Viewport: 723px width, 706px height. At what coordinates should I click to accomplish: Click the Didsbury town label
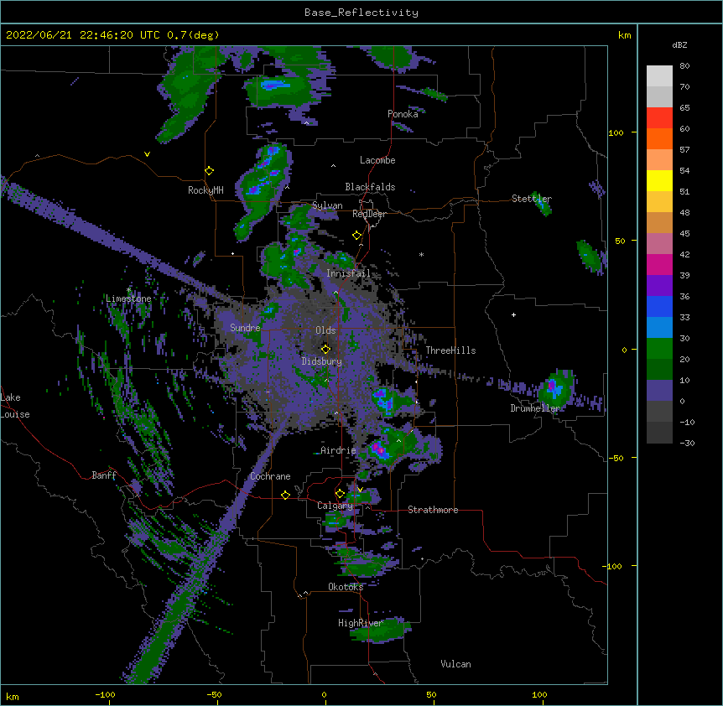tap(321, 361)
